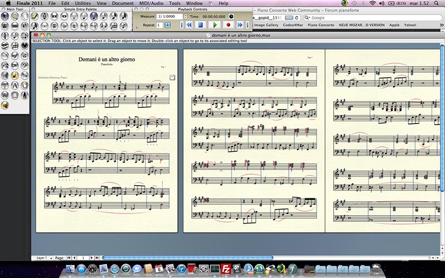Click the Stop button in Playback Controls
The width and height of the screenshot is (445, 278).
pos(201,25)
